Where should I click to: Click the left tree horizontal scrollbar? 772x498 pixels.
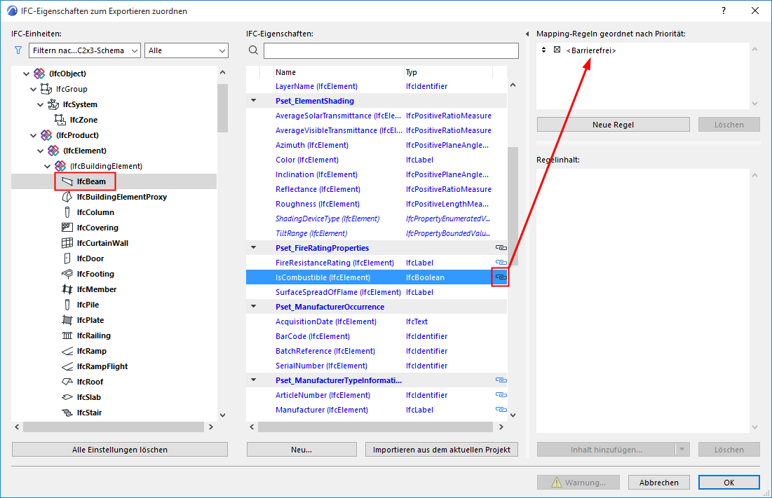114,427
